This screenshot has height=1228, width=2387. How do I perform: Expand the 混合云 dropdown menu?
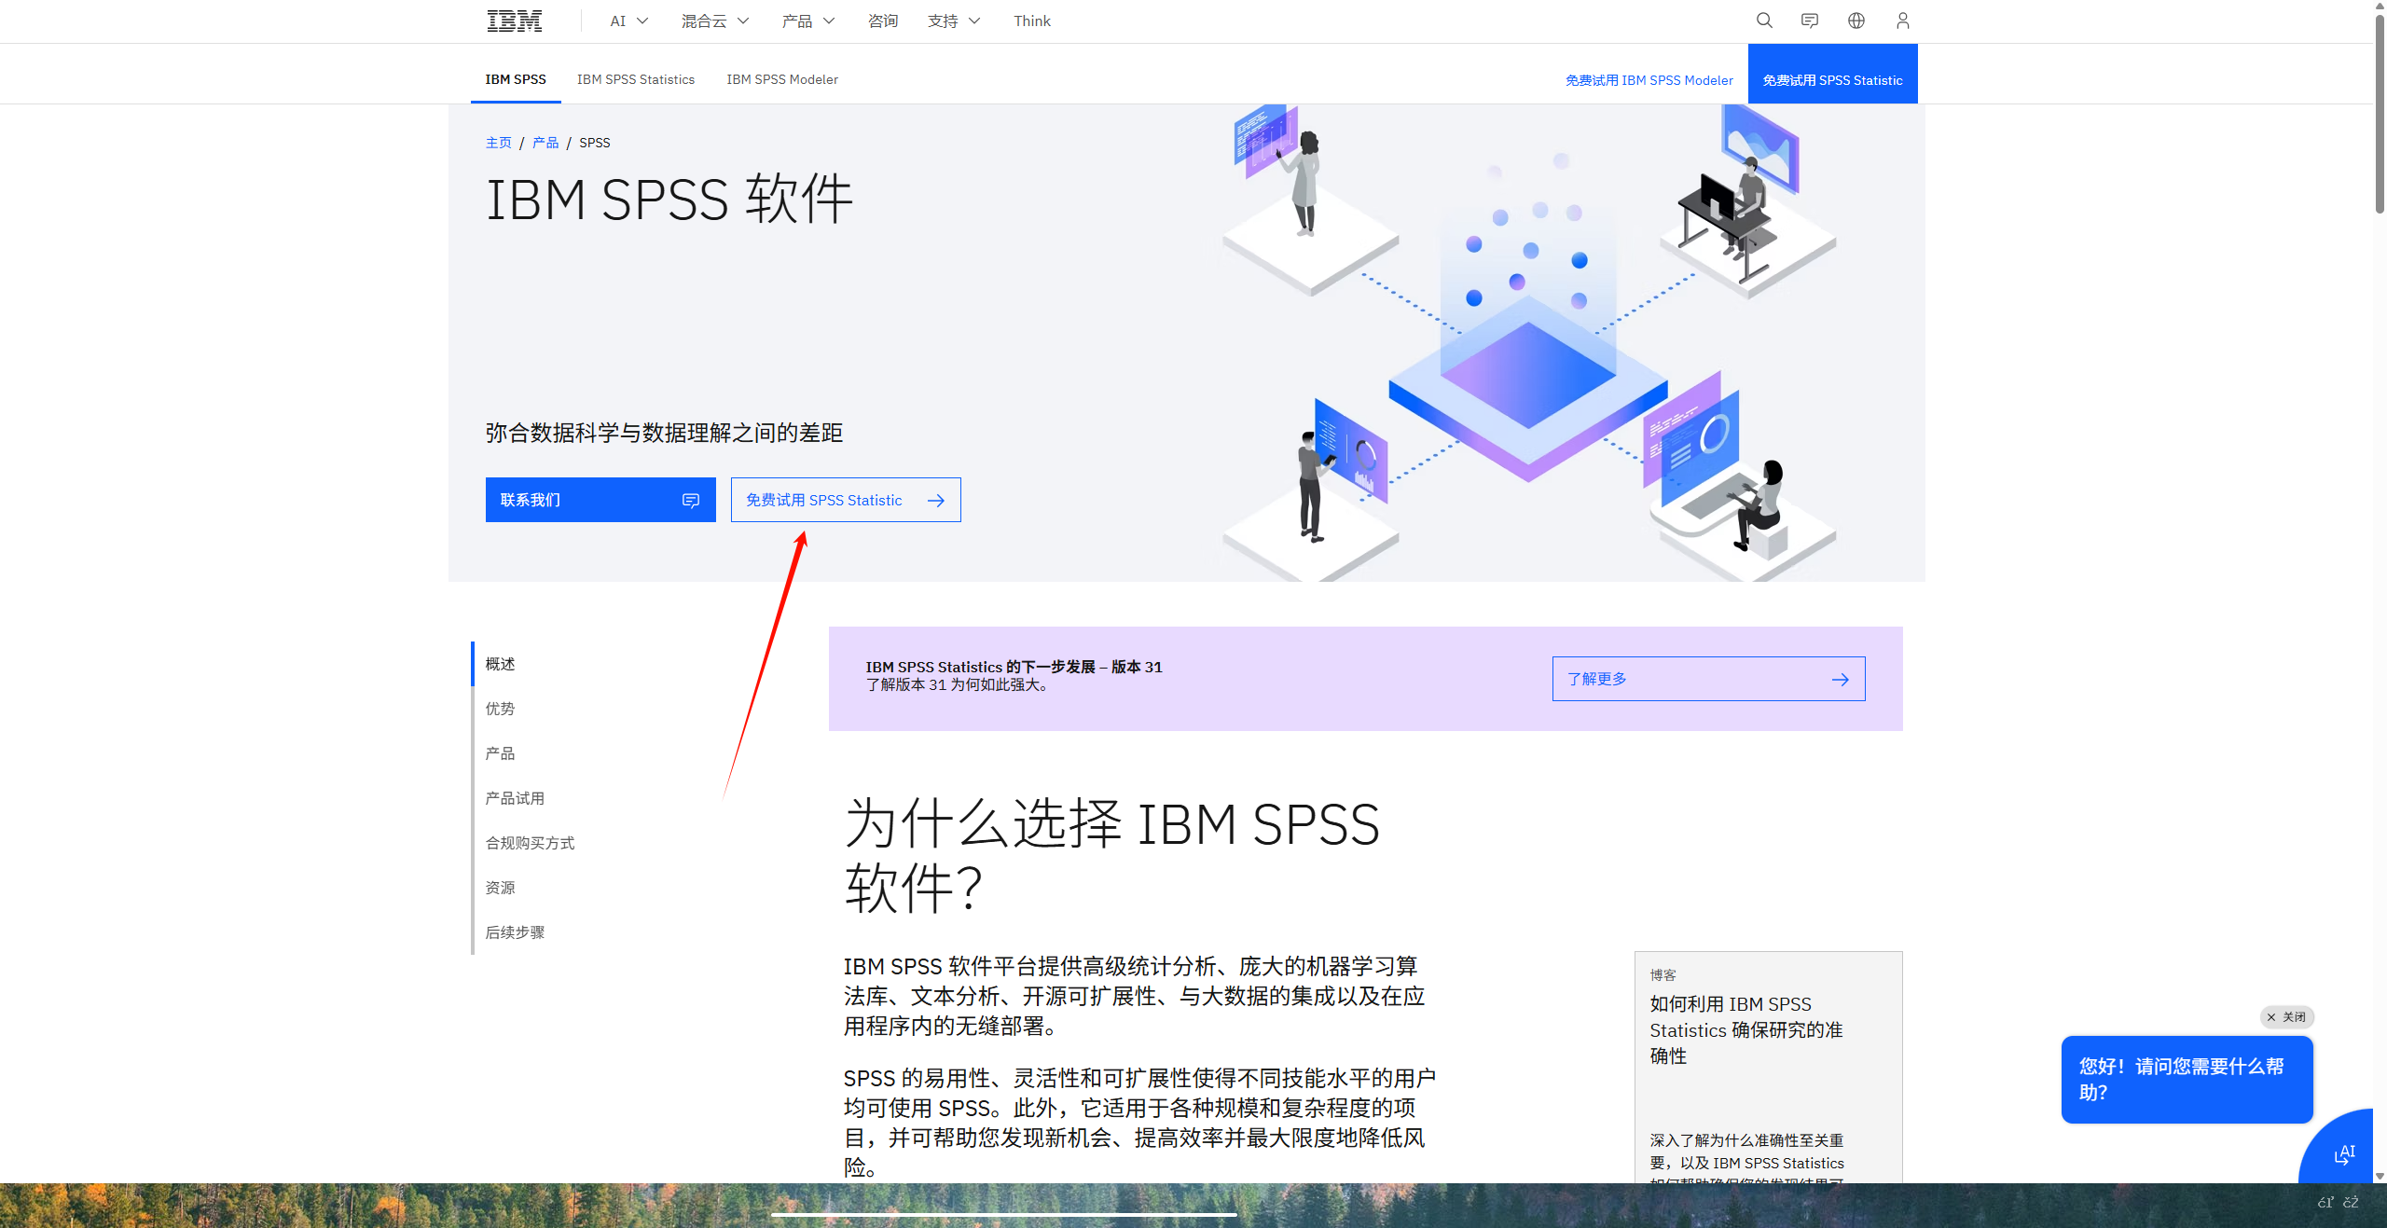point(713,20)
